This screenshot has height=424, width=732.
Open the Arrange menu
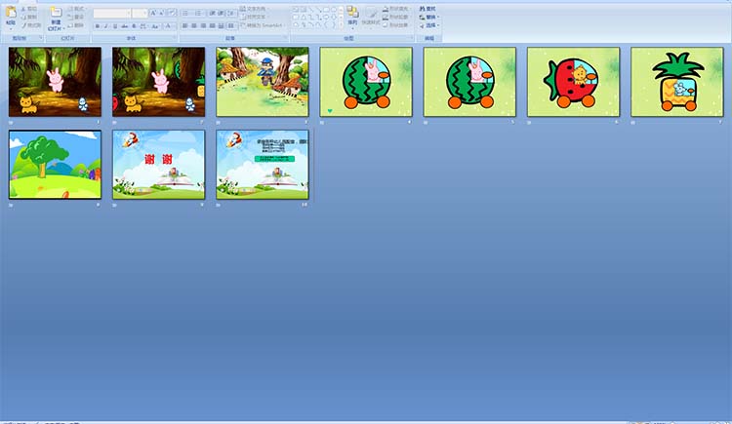(x=353, y=17)
